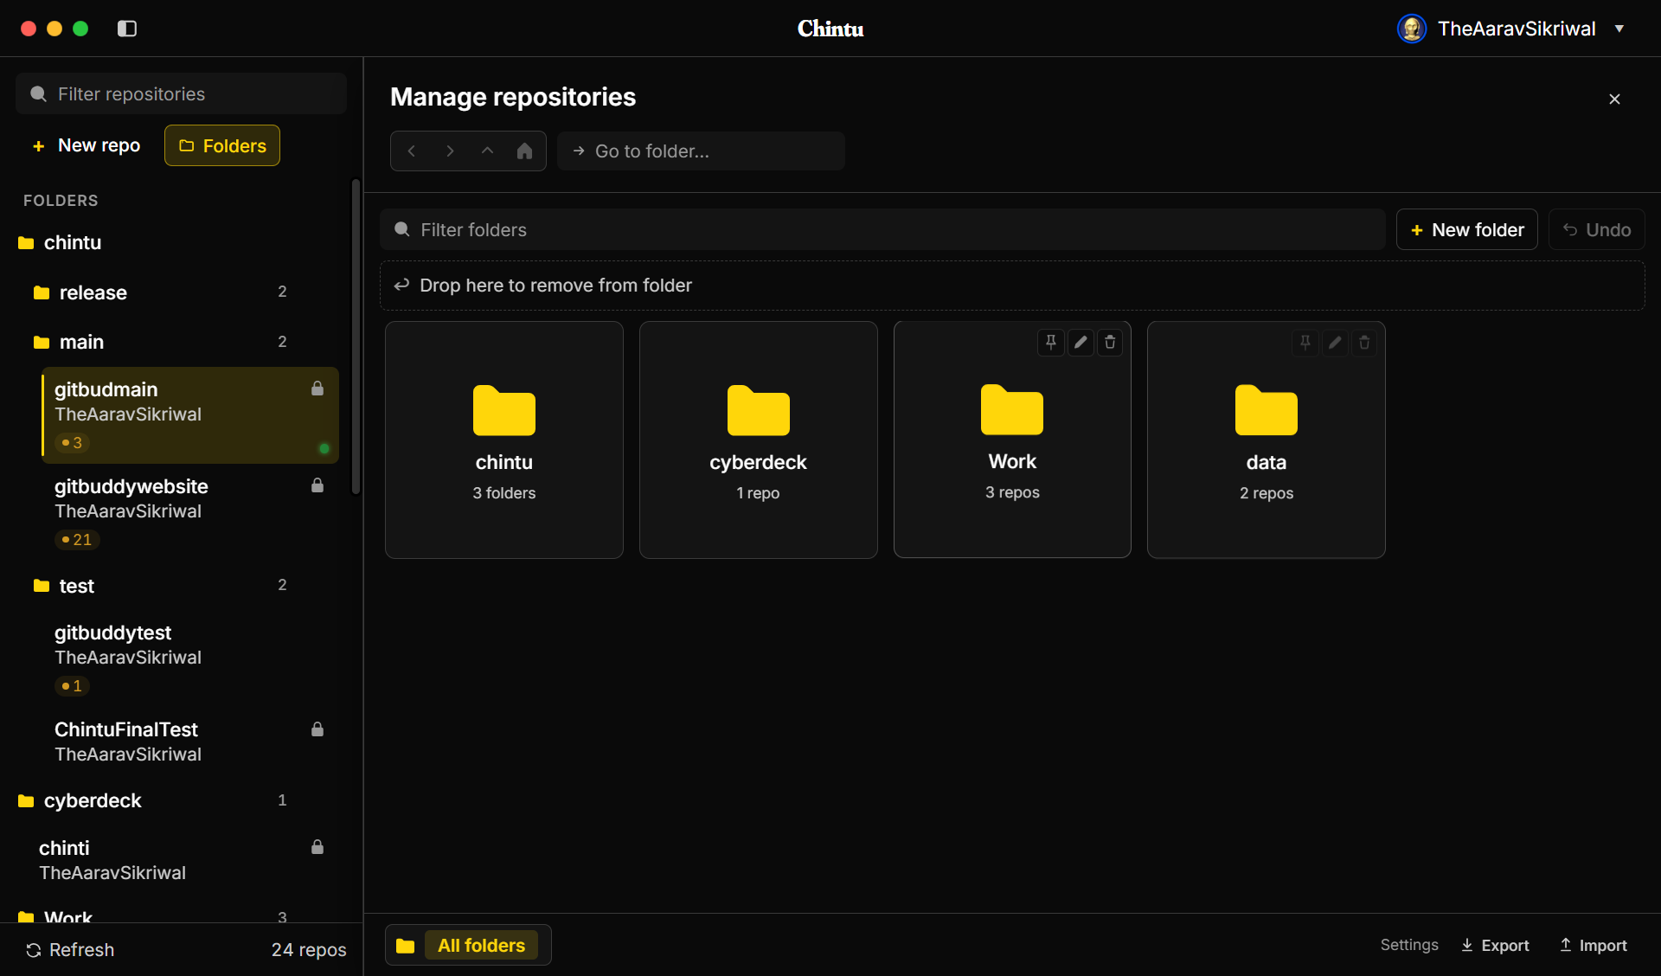
Task: Click the forward navigation arrow
Action: tap(450, 151)
